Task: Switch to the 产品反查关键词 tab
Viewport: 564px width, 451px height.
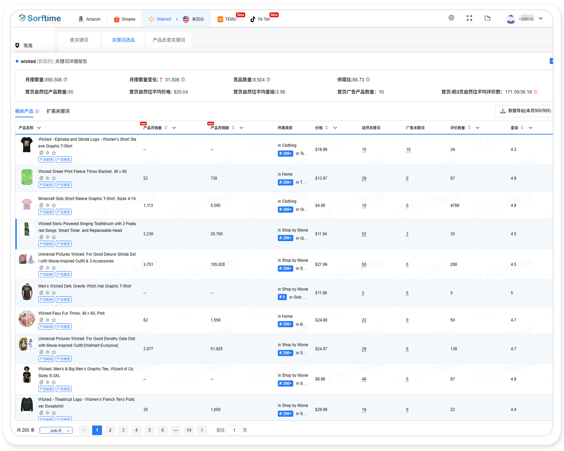Action: coord(169,40)
